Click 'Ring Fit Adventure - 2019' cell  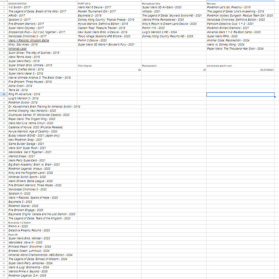[42, 94]
